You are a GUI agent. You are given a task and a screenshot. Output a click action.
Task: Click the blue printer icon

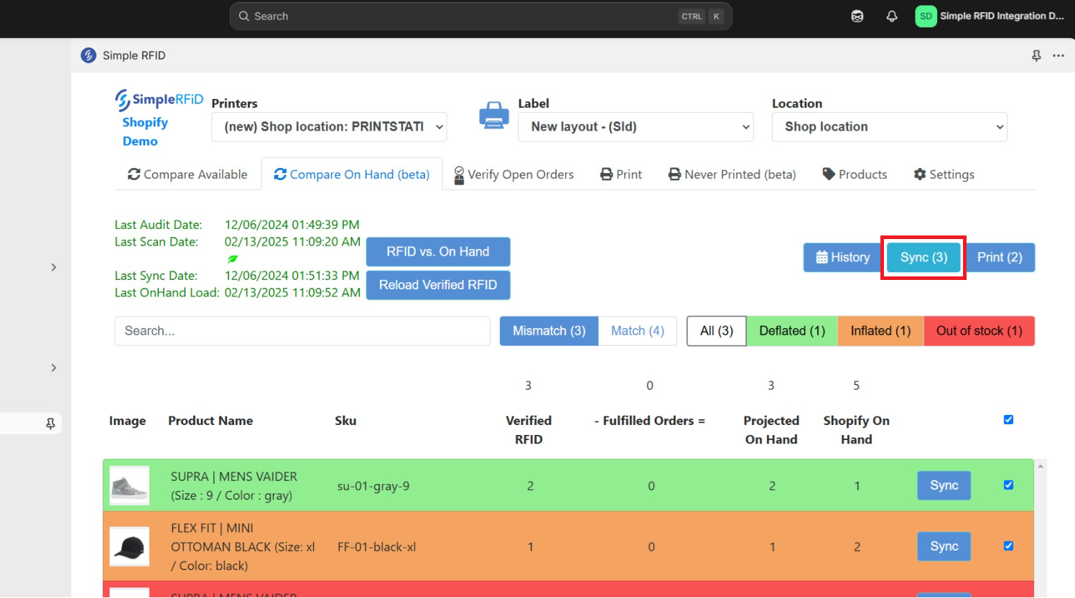point(494,115)
